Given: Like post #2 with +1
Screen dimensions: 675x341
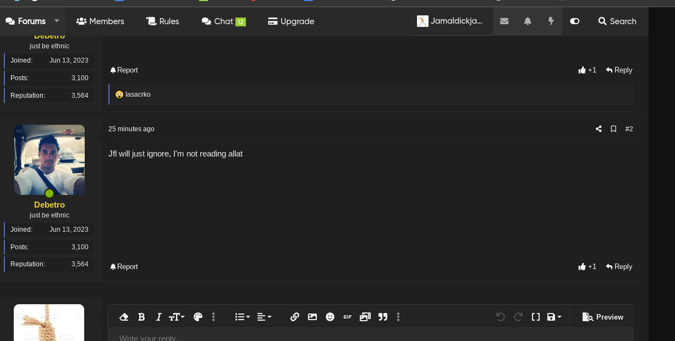Looking at the screenshot, I should click(x=588, y=267).
